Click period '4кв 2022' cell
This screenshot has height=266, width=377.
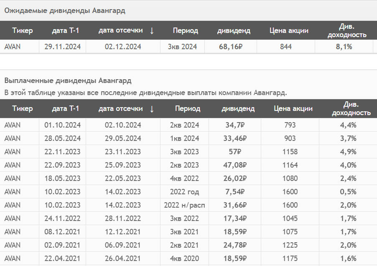click(x=184, y=178)
